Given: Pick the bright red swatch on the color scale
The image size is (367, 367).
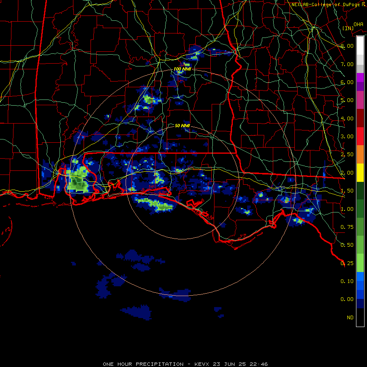Looking at the screenshot, I should click(x=360, y=136).
